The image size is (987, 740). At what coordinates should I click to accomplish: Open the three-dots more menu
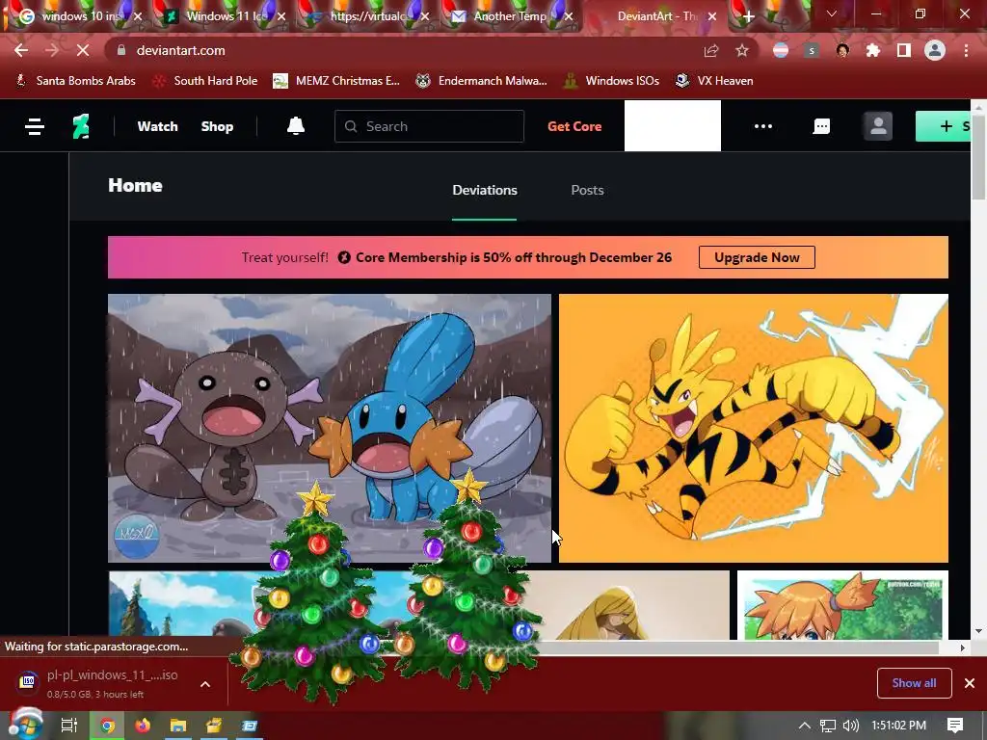tap(763, 126)
